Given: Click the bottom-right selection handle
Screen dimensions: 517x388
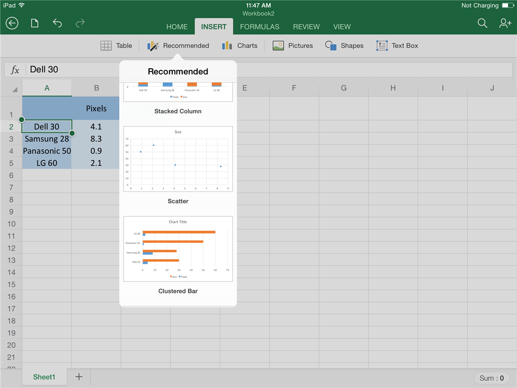Looking at the screenshot, I should point(72,133).
